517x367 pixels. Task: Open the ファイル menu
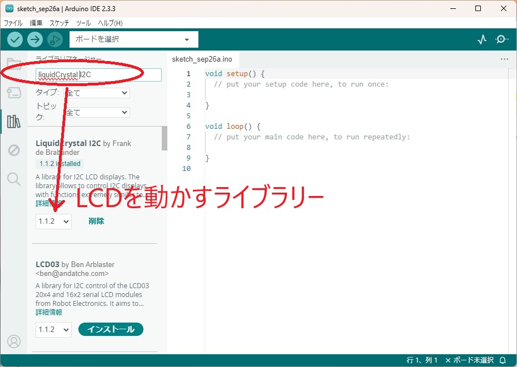(x=13, y=23)
